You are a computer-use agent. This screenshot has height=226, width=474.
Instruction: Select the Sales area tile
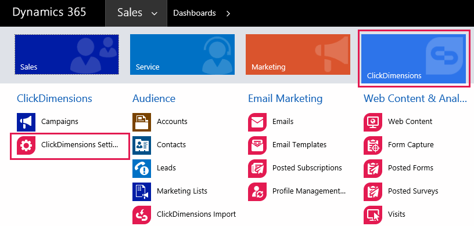pos(67,54)
